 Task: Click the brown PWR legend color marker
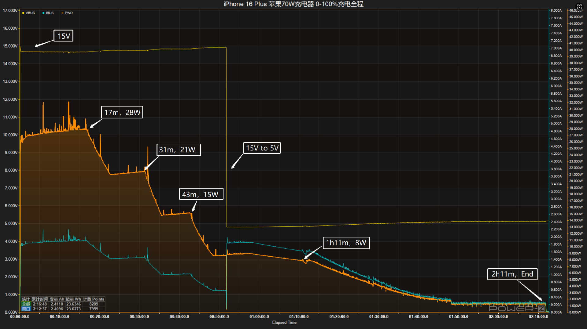pos(62,13)
